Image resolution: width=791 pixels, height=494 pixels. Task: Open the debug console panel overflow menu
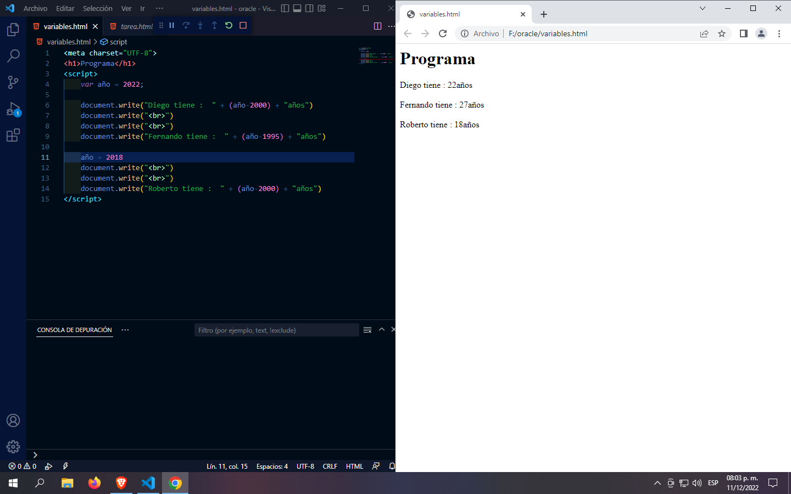tap(125, 330)
